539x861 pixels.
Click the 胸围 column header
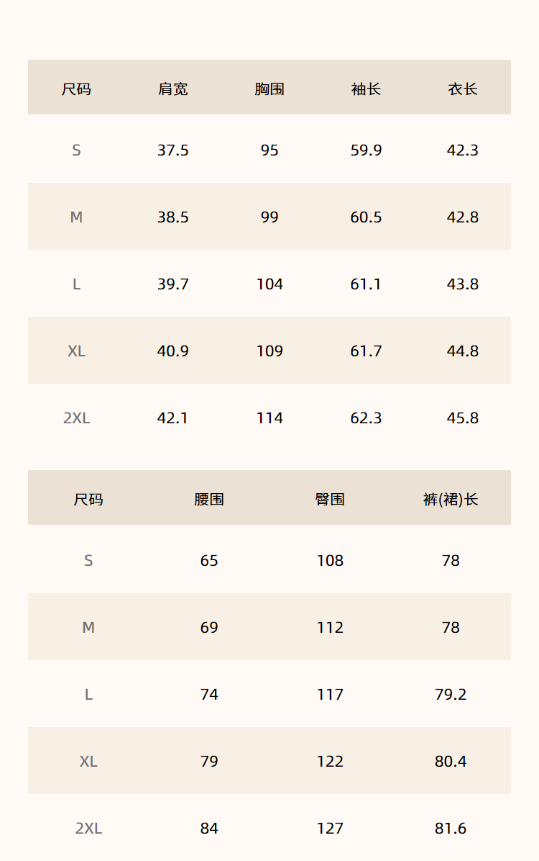pyautogui.click(x=269, y=89)
